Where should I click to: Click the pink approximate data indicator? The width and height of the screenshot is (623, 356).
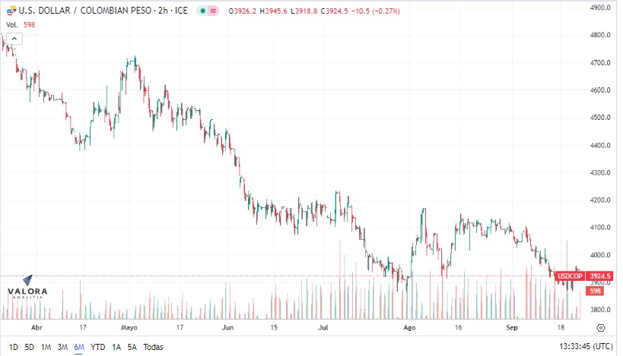coord(213,11)
